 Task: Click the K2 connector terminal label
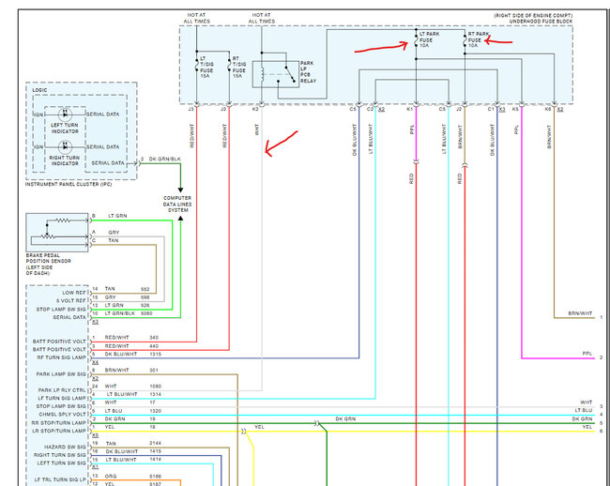pos(255,109)
